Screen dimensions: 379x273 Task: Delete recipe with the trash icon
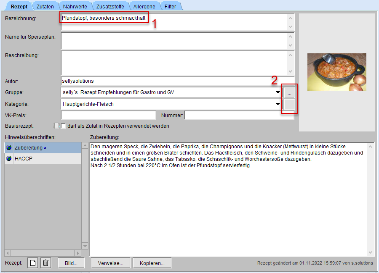coord(46,263)
